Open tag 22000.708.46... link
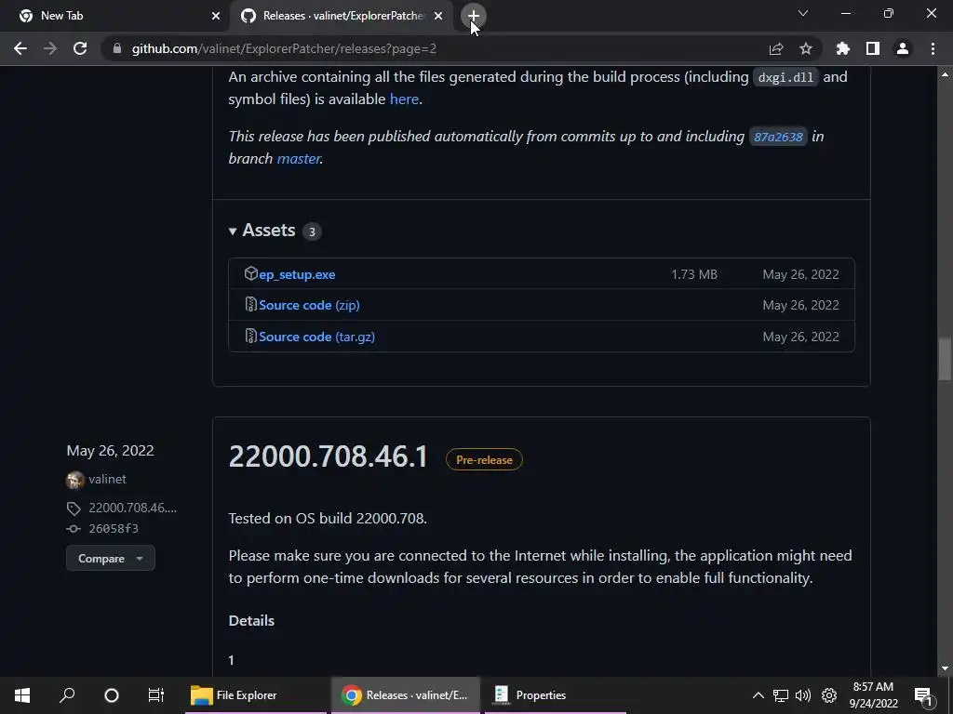 [x=132, y=508]
